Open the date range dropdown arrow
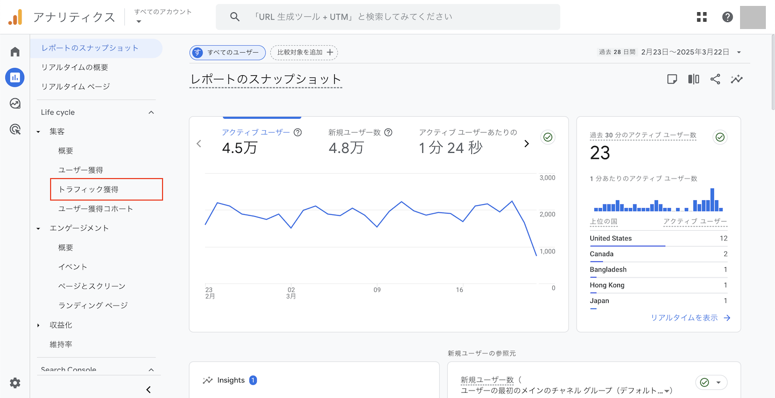 tap(739, 52)
